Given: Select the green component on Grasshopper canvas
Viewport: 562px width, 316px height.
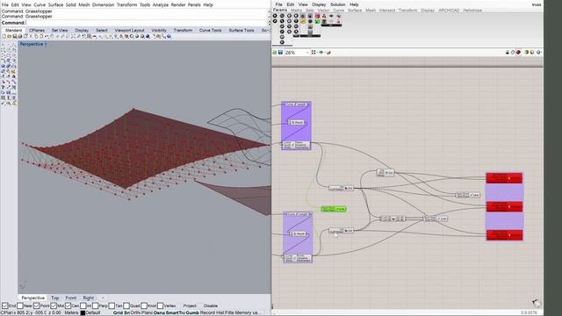Looking at the screenshot, I should pyautogui.click(x=334, y=209).
